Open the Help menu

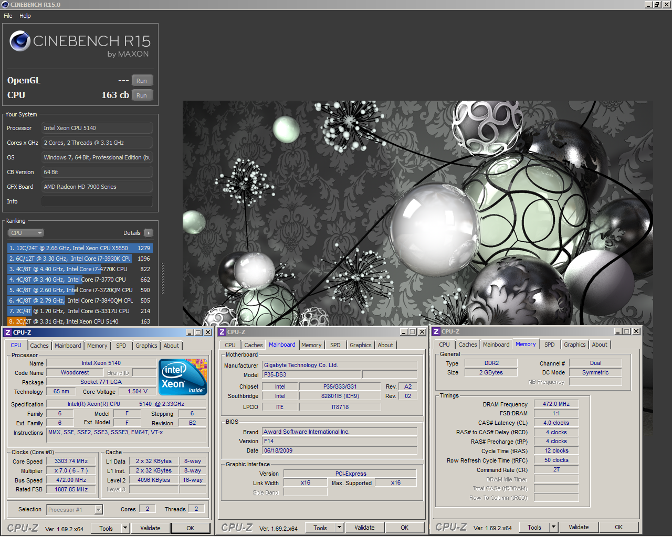coord(25,16)
